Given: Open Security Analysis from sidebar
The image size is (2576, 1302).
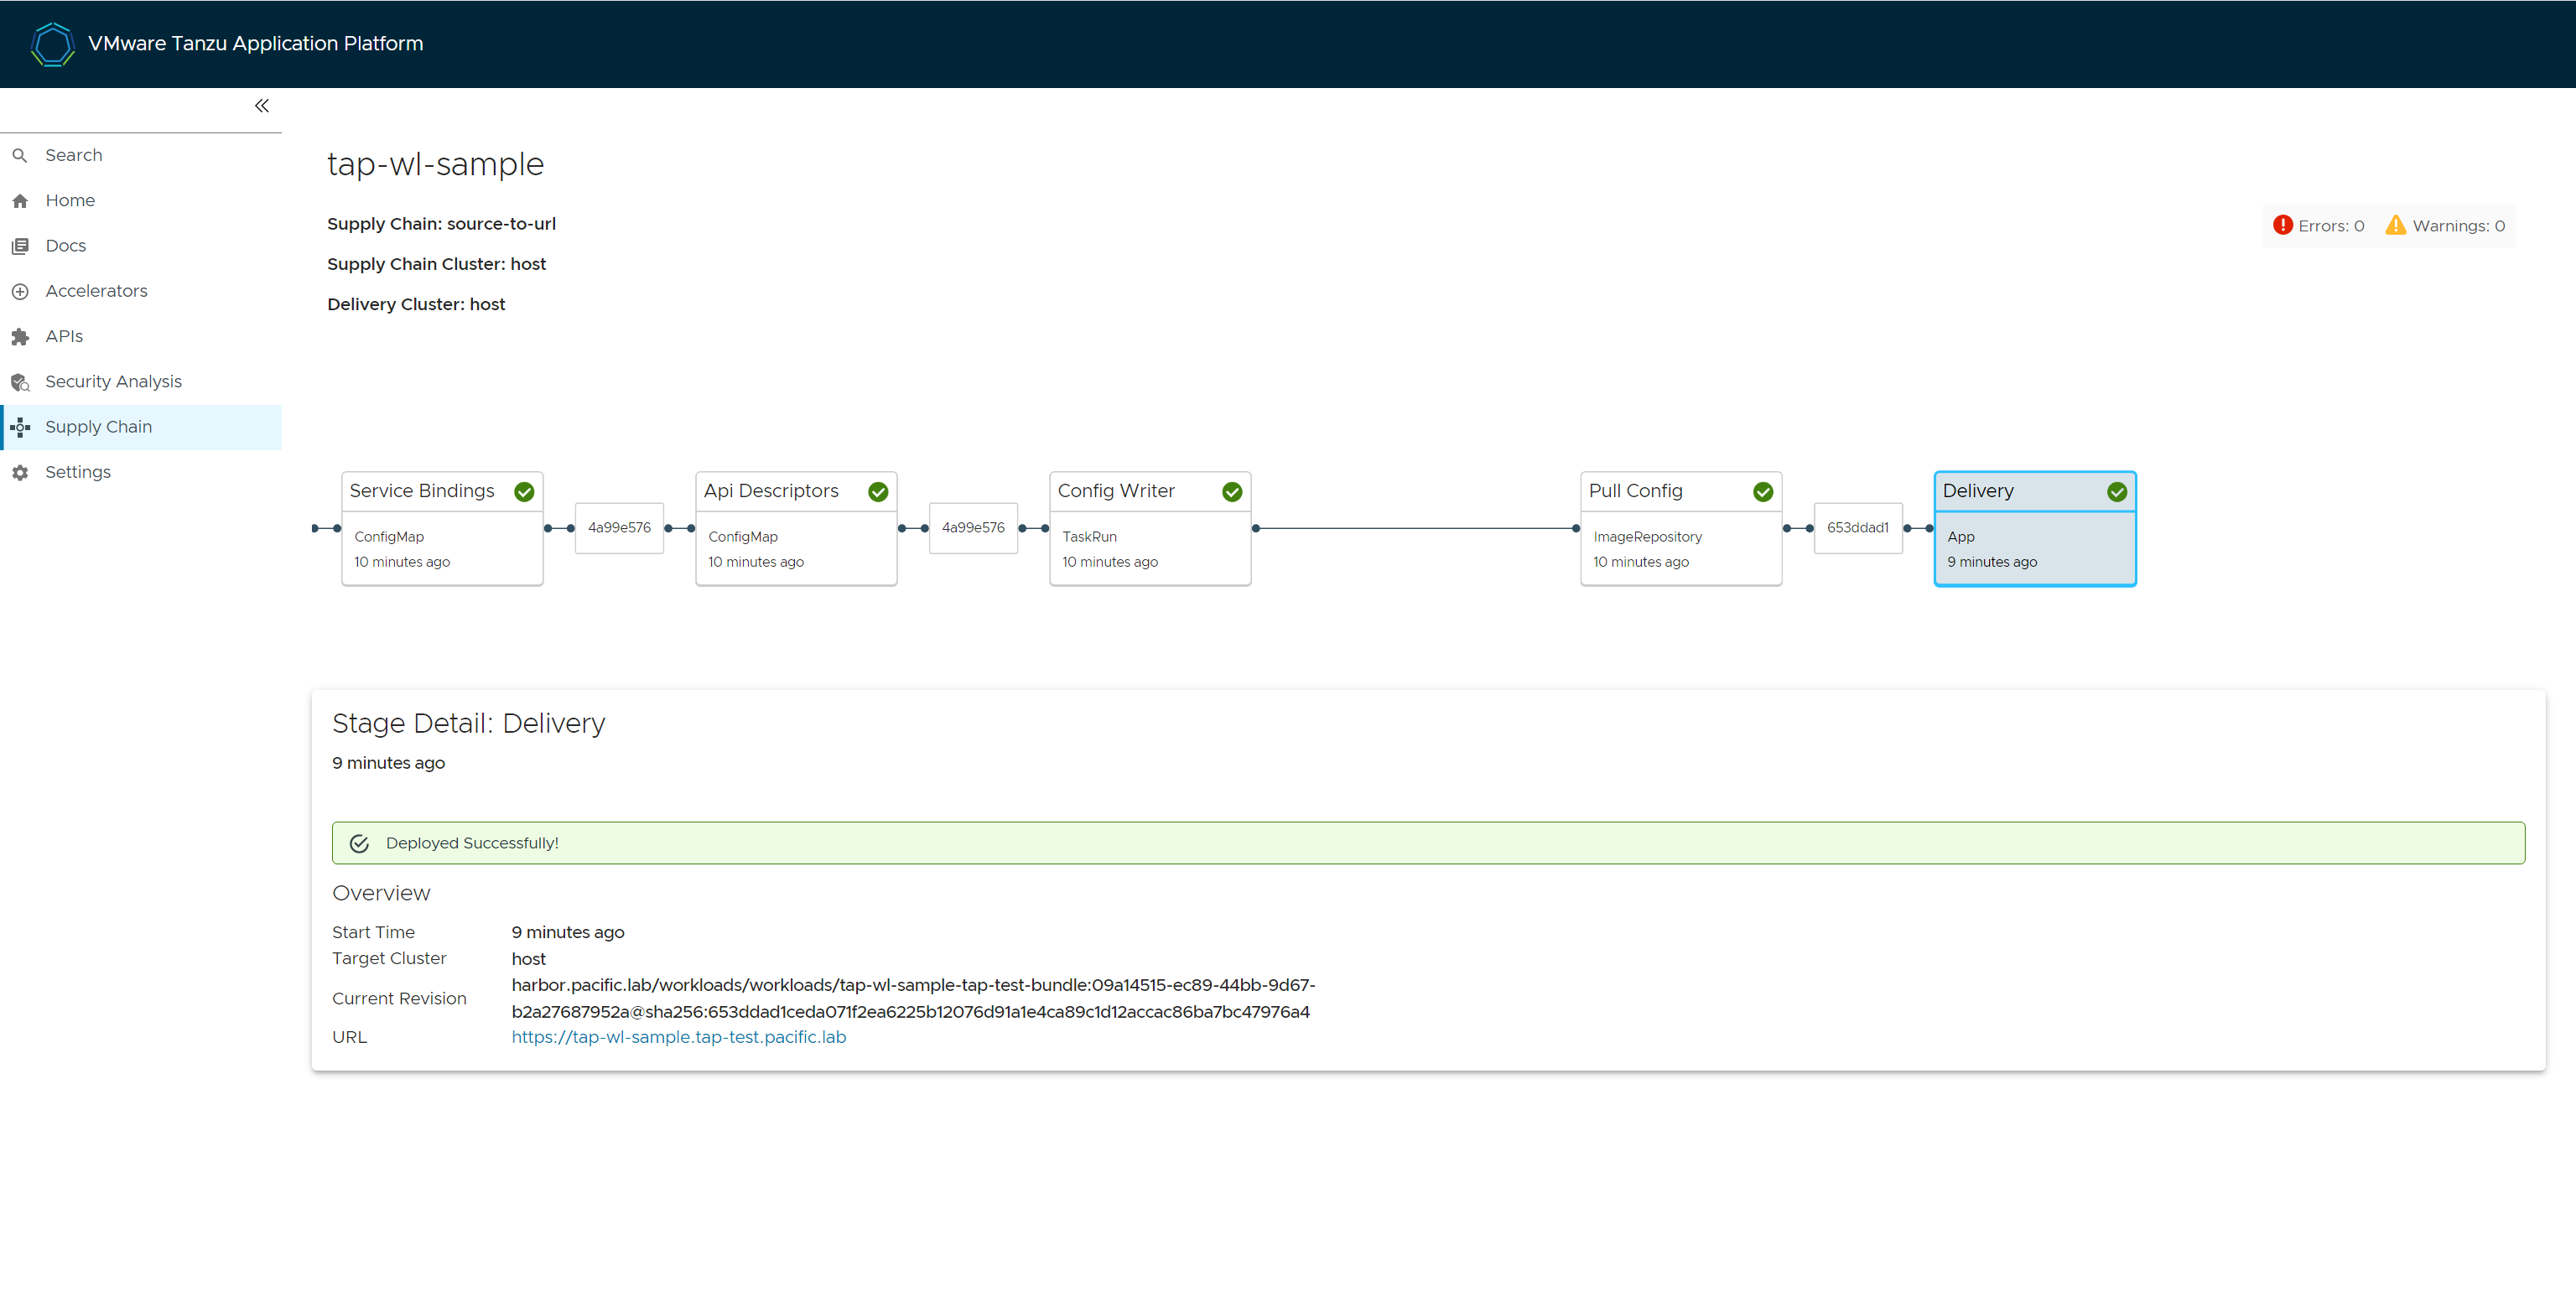Looking at the screenshot, I should pyautogui.click(x=113, y=381).
